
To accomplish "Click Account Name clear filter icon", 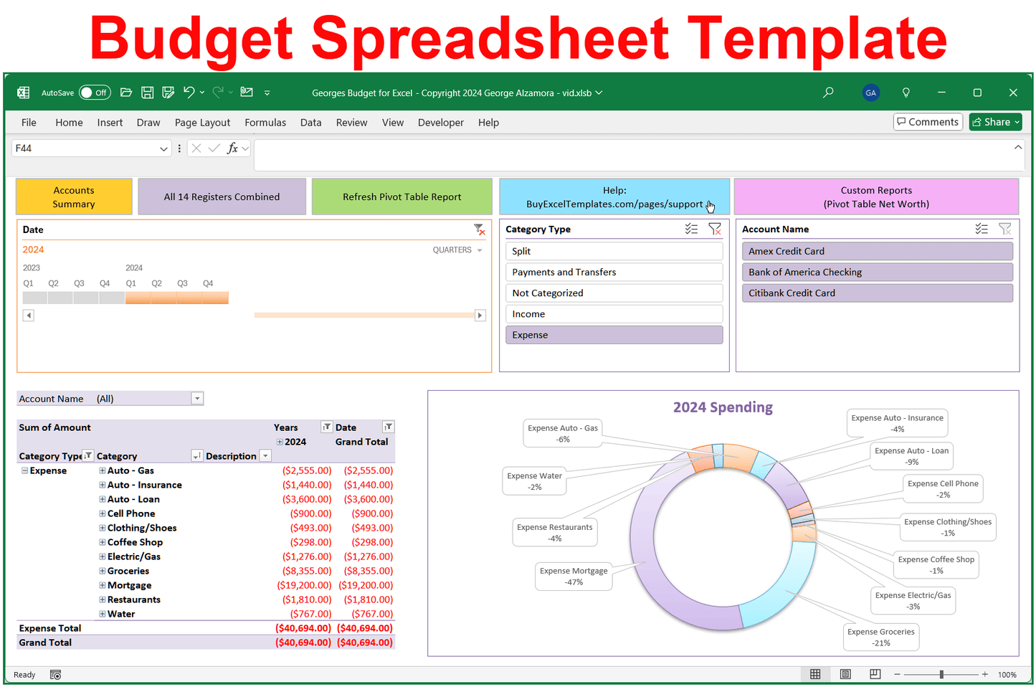I will (x=1005, y=229).
